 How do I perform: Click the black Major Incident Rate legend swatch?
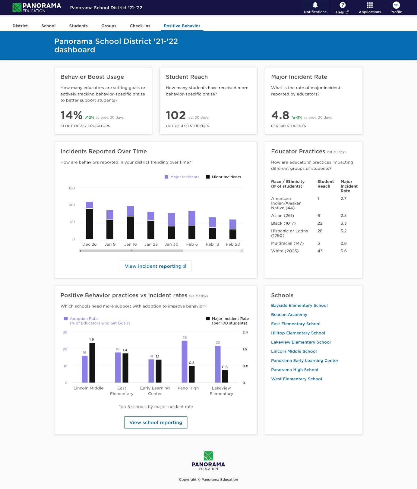(208, 319)
